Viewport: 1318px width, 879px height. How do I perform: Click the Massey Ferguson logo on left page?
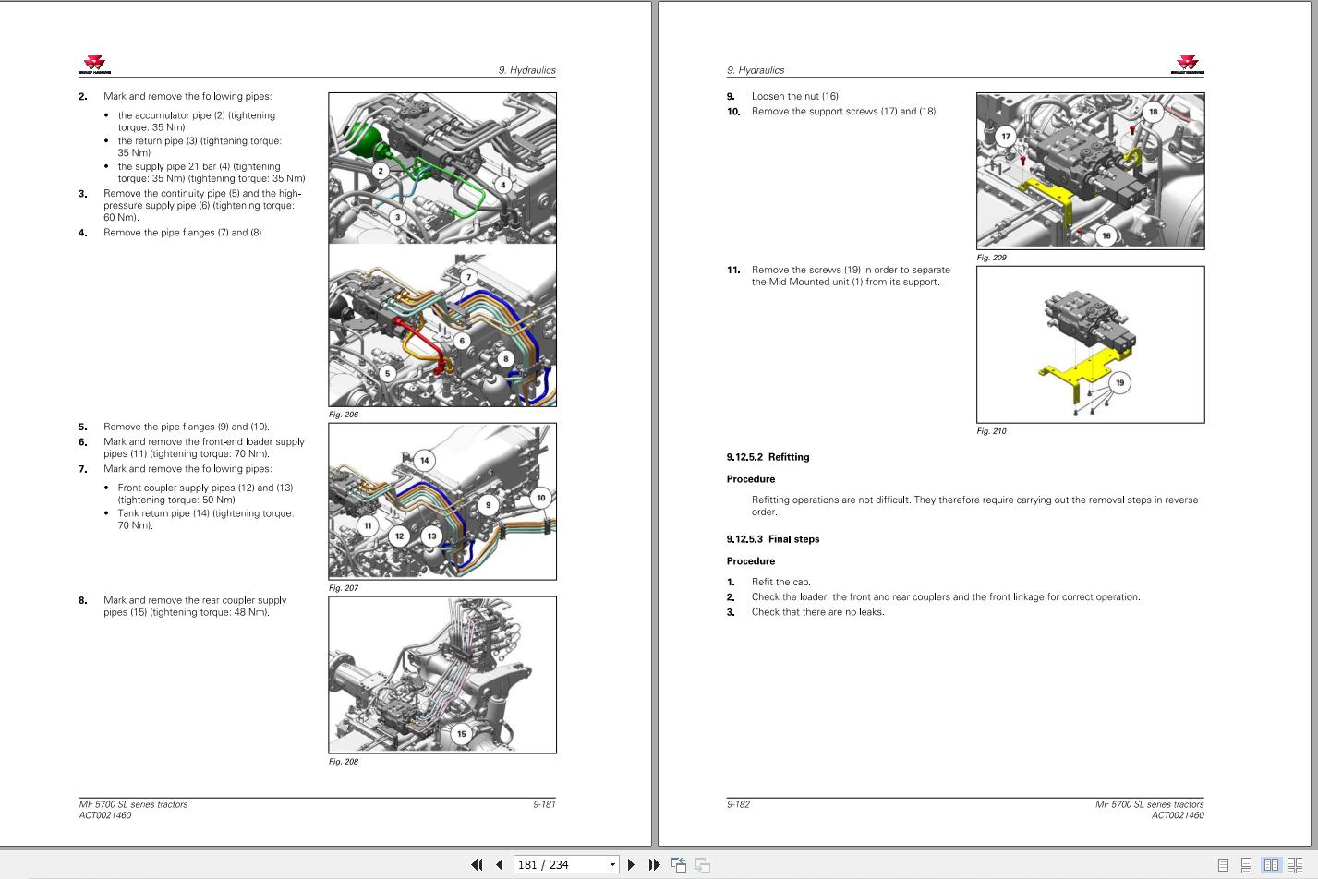pos(94,65)
